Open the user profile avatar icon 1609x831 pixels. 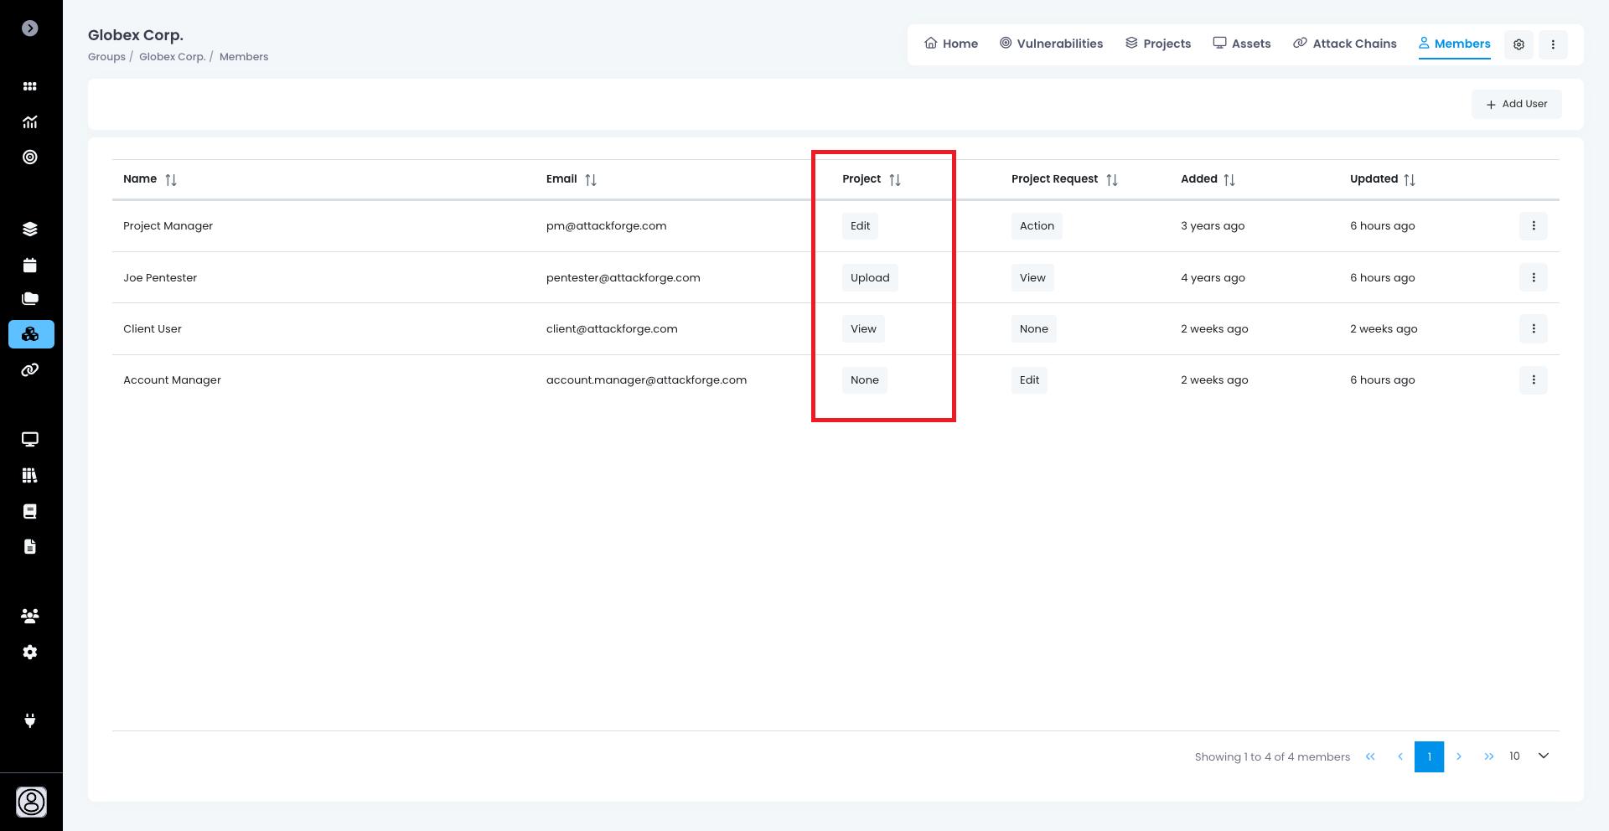(x=31, y=802)
